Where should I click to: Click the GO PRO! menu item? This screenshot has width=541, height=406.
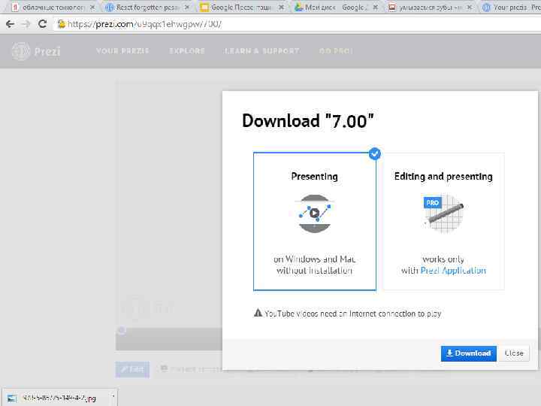[336, 51]
